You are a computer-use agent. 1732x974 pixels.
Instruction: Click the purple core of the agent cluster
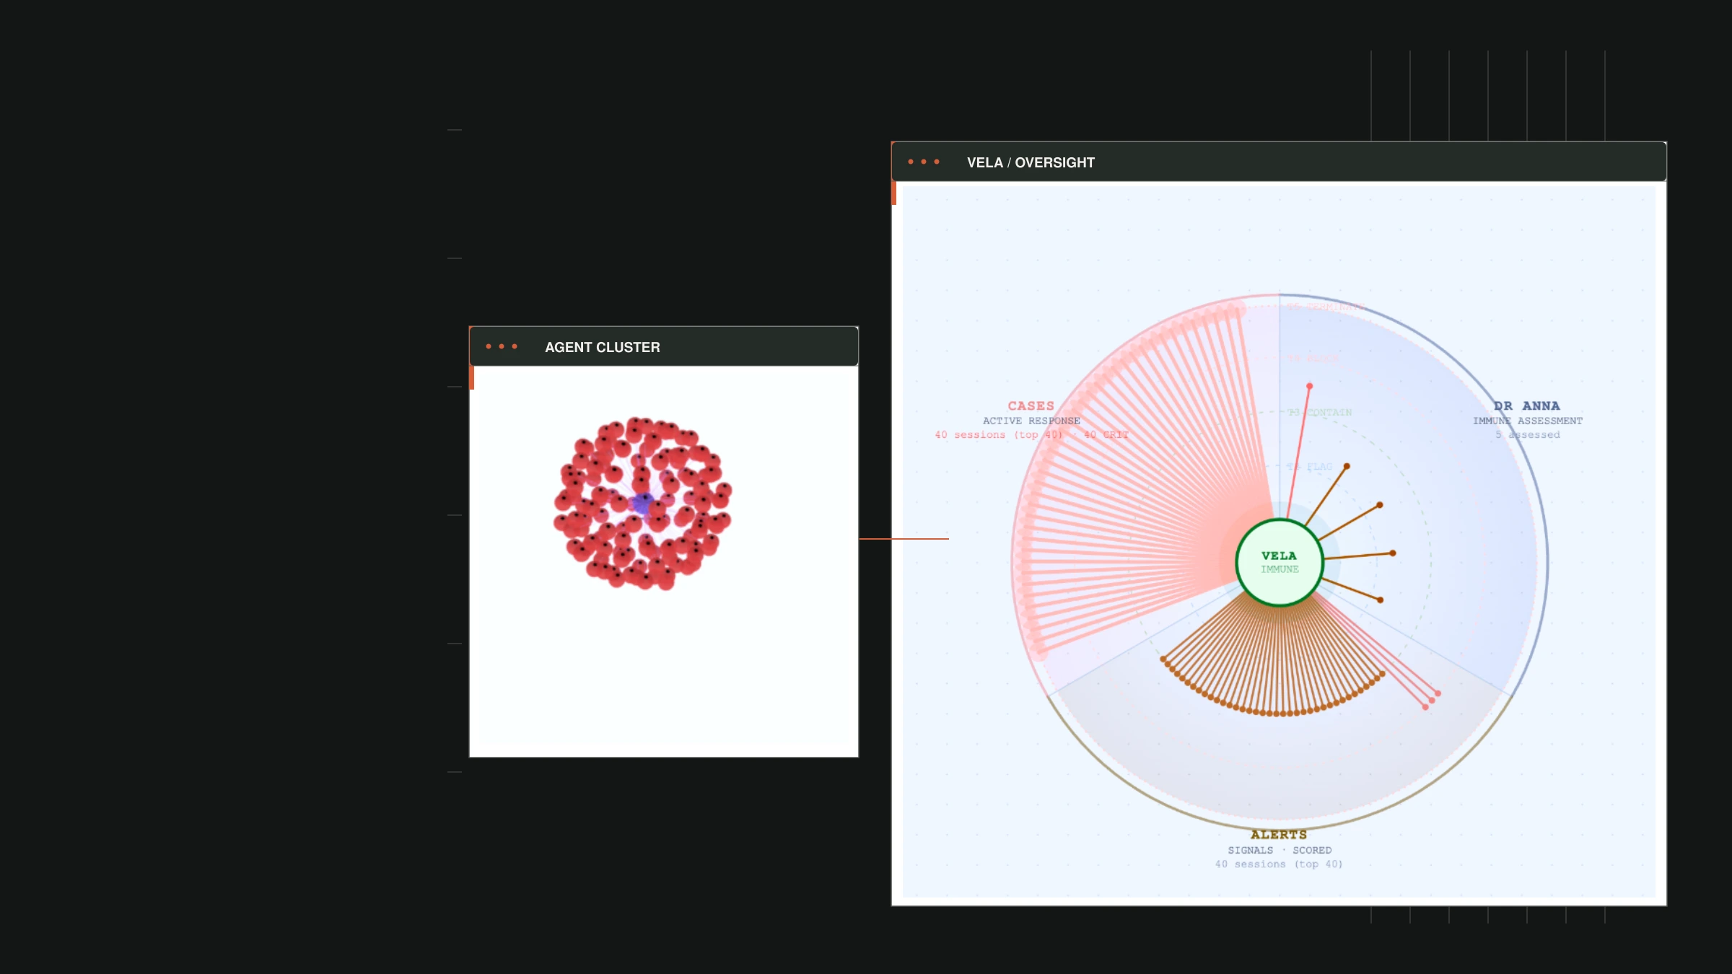tap(642, 504)
